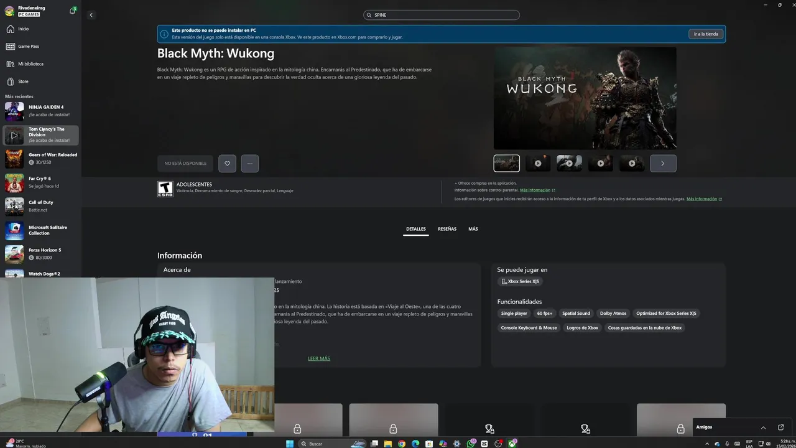Open Microsoft Solitaire Collection from recents
The height and width of the screenshot is (448, 796).
40,230
